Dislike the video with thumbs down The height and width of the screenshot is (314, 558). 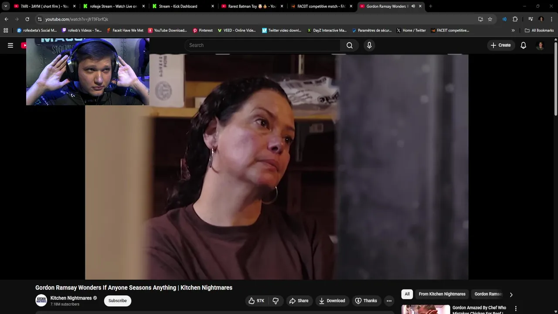pyautogui.click(x=276, y=301)
